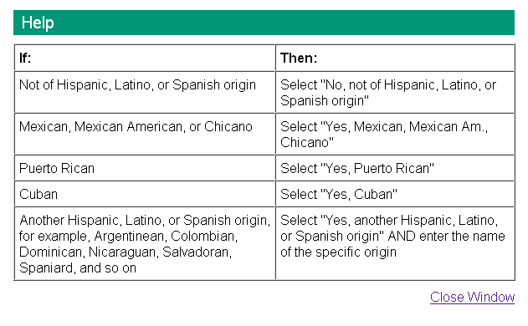Click the "Spaniard, and so on" line
The image size is (528, 326).
tap(78, 268)
